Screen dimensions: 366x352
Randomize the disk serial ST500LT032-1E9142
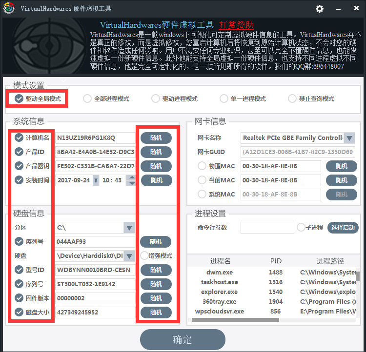(156, 284)
